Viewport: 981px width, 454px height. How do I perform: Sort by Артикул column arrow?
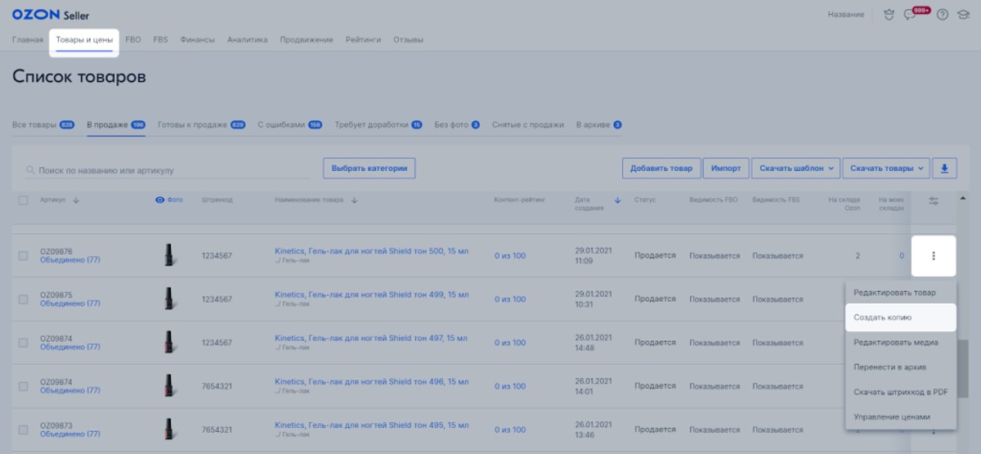click(76, 200)
